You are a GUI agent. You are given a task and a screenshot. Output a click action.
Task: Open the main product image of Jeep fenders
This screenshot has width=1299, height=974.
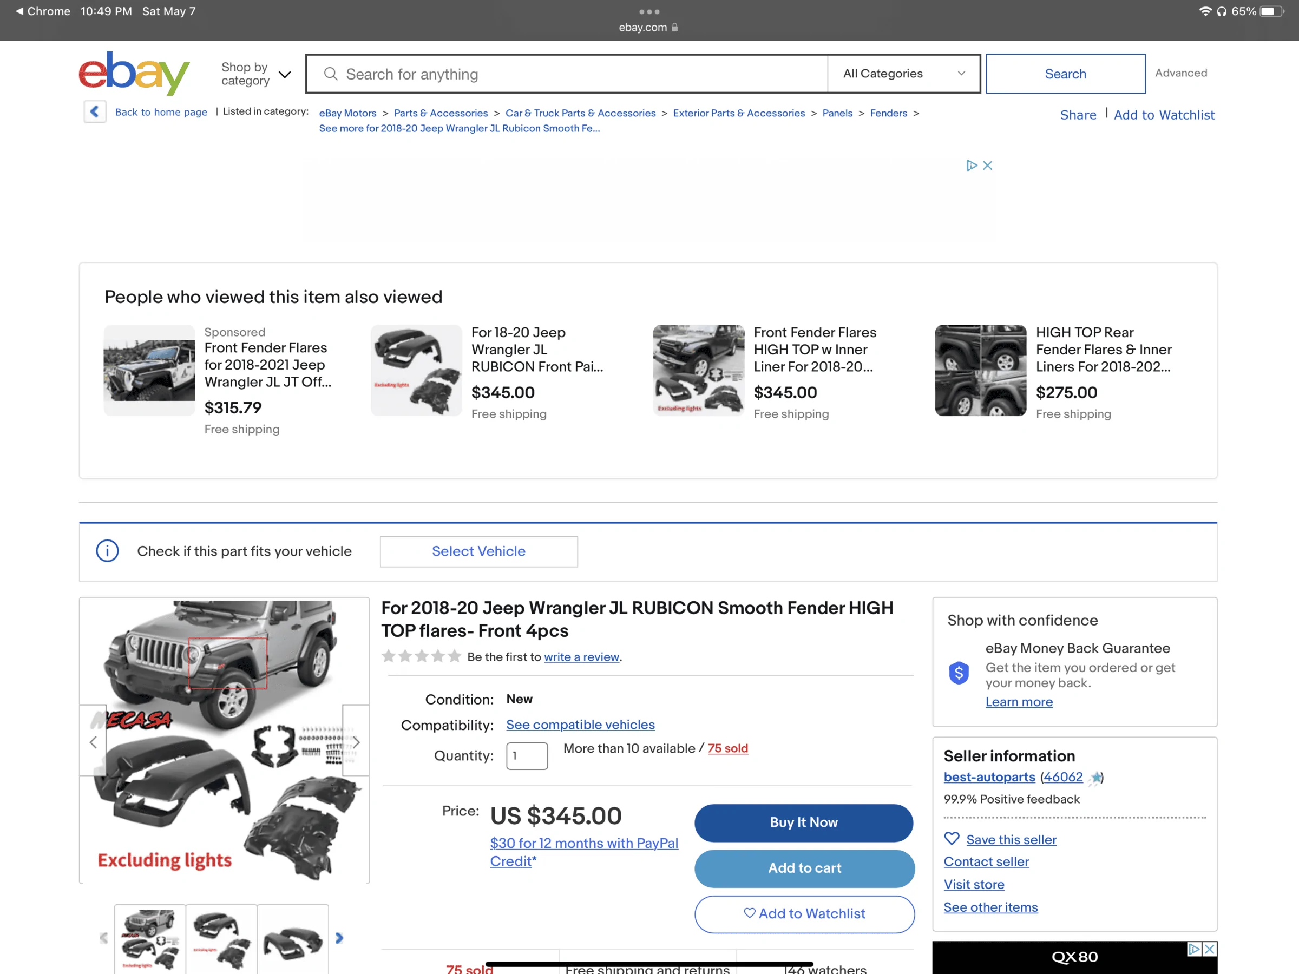pyautogui.click(x=224, y=740)
